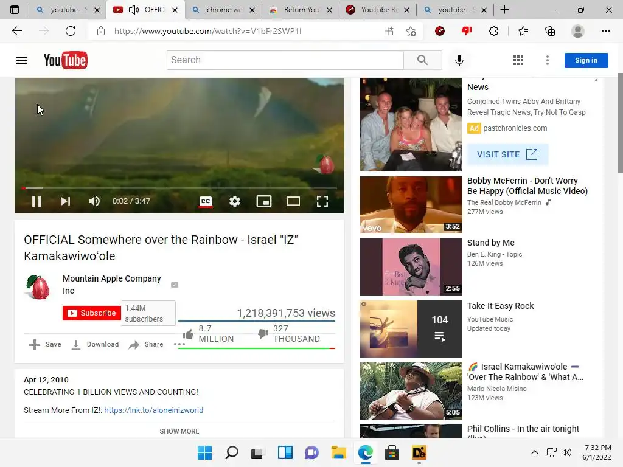Open YouTube settings three-dot menu
Screen dimensions: 623x467
pos(548,60)
